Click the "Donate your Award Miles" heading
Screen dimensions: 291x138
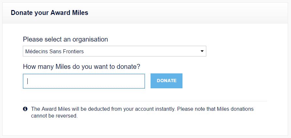50,13
